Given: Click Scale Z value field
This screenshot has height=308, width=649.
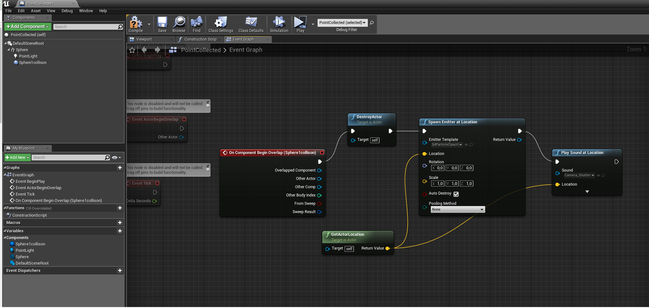Looking at the screenshot, I should point(467,184).
